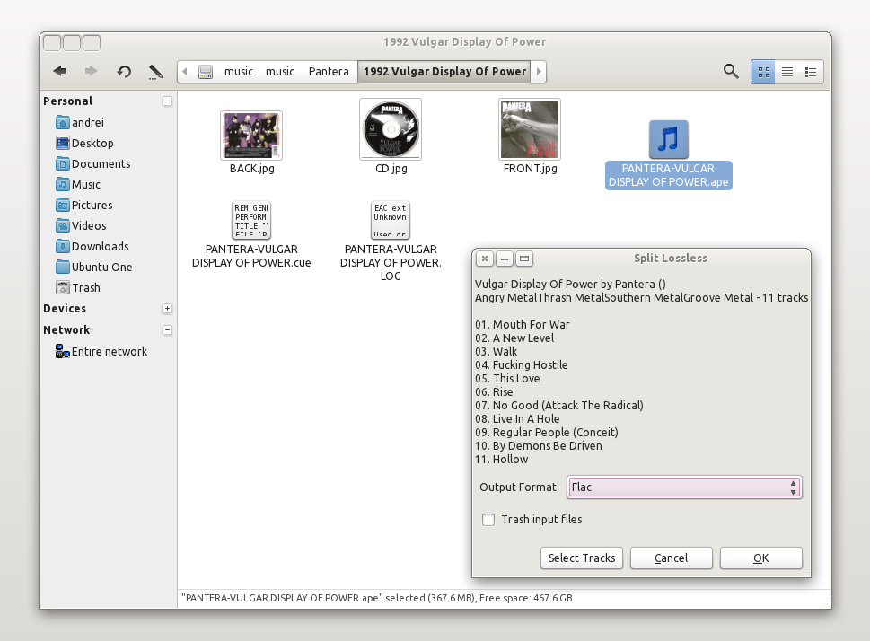
Task: Click track 01. Mouth For War
Action: coord(523,325)
